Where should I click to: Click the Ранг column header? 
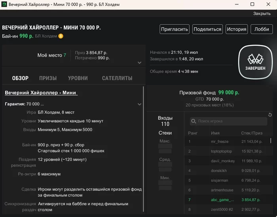tap(193, 133)
